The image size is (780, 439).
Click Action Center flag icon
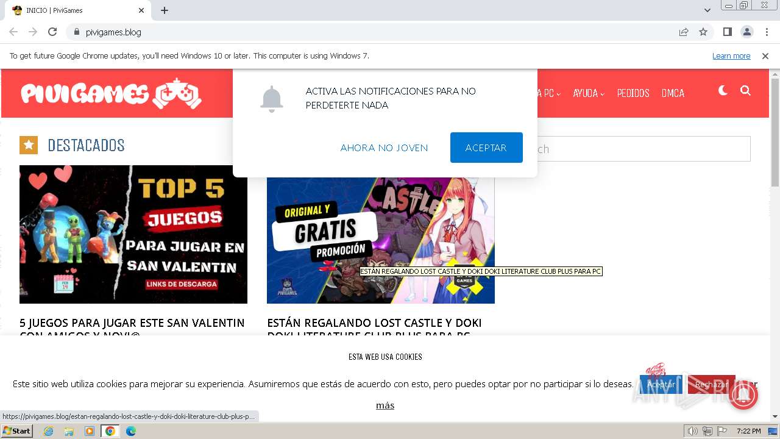722,431
